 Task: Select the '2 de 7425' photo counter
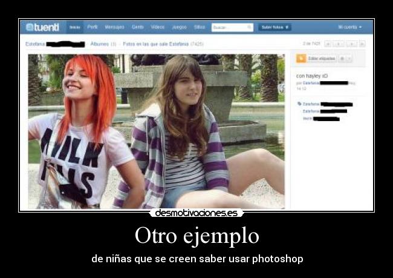pos(311,44)
